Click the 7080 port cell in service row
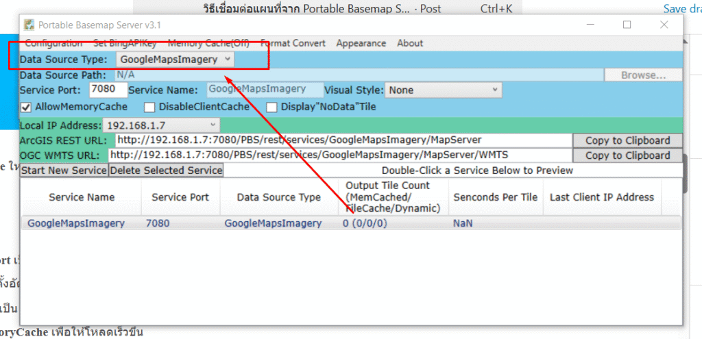The height and width of the screenshot is (339, 702). [x=158, y=223]
